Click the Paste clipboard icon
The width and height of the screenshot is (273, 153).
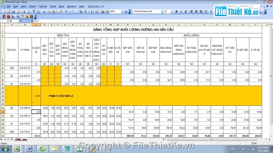tap(53, 11)
